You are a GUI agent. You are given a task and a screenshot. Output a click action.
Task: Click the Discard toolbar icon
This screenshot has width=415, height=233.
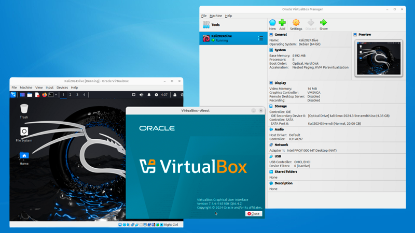pyautogui.click(x=311, y=22)
